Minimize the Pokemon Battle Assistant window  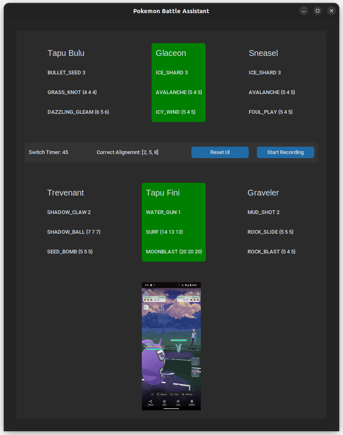pos(303,11)
